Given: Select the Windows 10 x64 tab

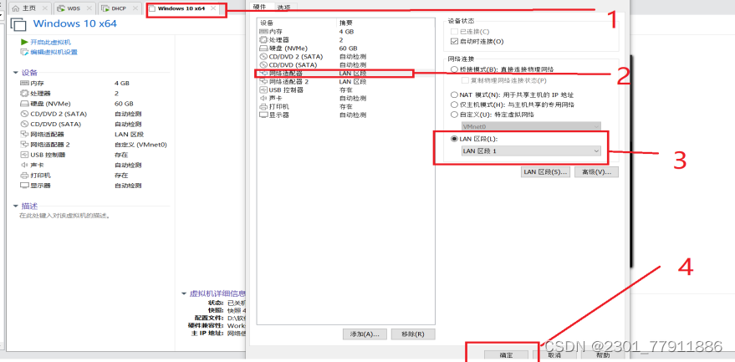Looking at the screenshot, I should (181, 8).
